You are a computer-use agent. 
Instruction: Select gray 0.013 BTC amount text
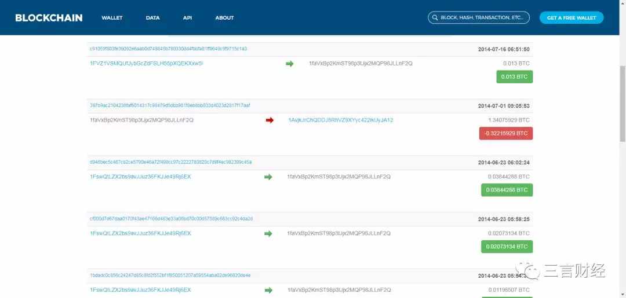(x=516, y=63)
